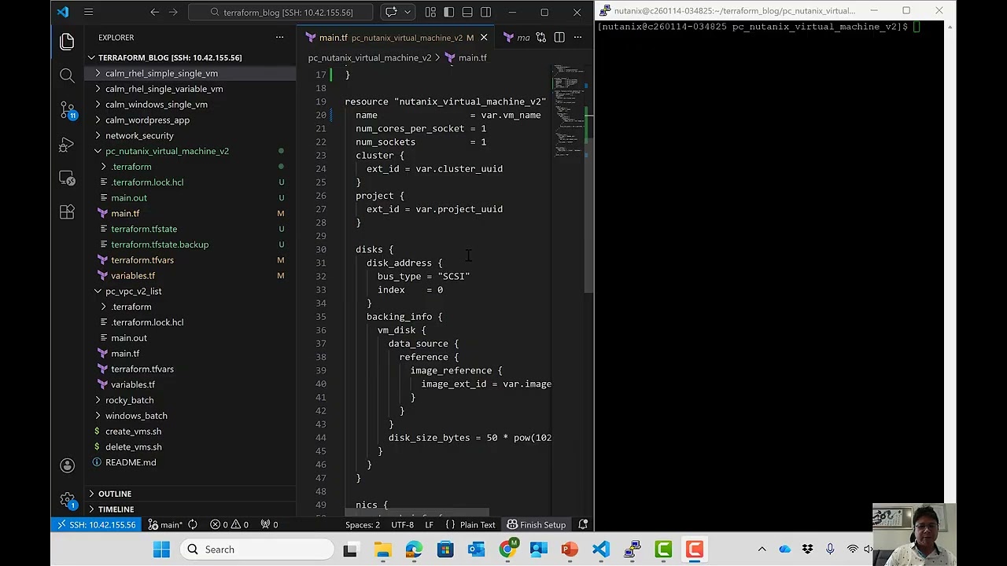Click the forwarded ports indicator showing 0
1007x566 pixels.
click(x=270, y=524)
